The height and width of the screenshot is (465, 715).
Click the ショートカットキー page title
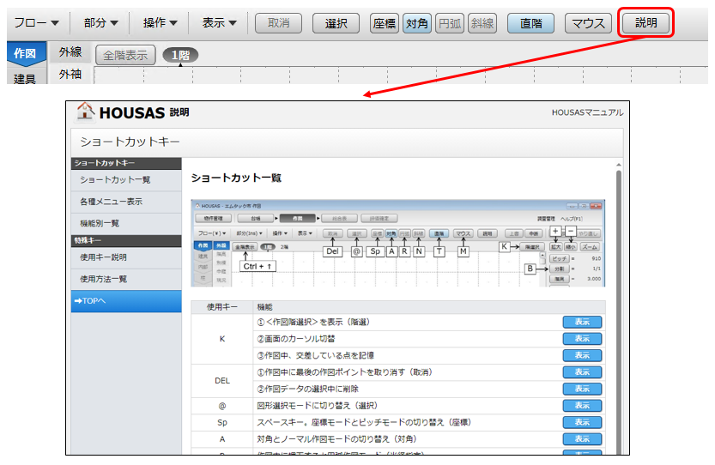(130, 142)
